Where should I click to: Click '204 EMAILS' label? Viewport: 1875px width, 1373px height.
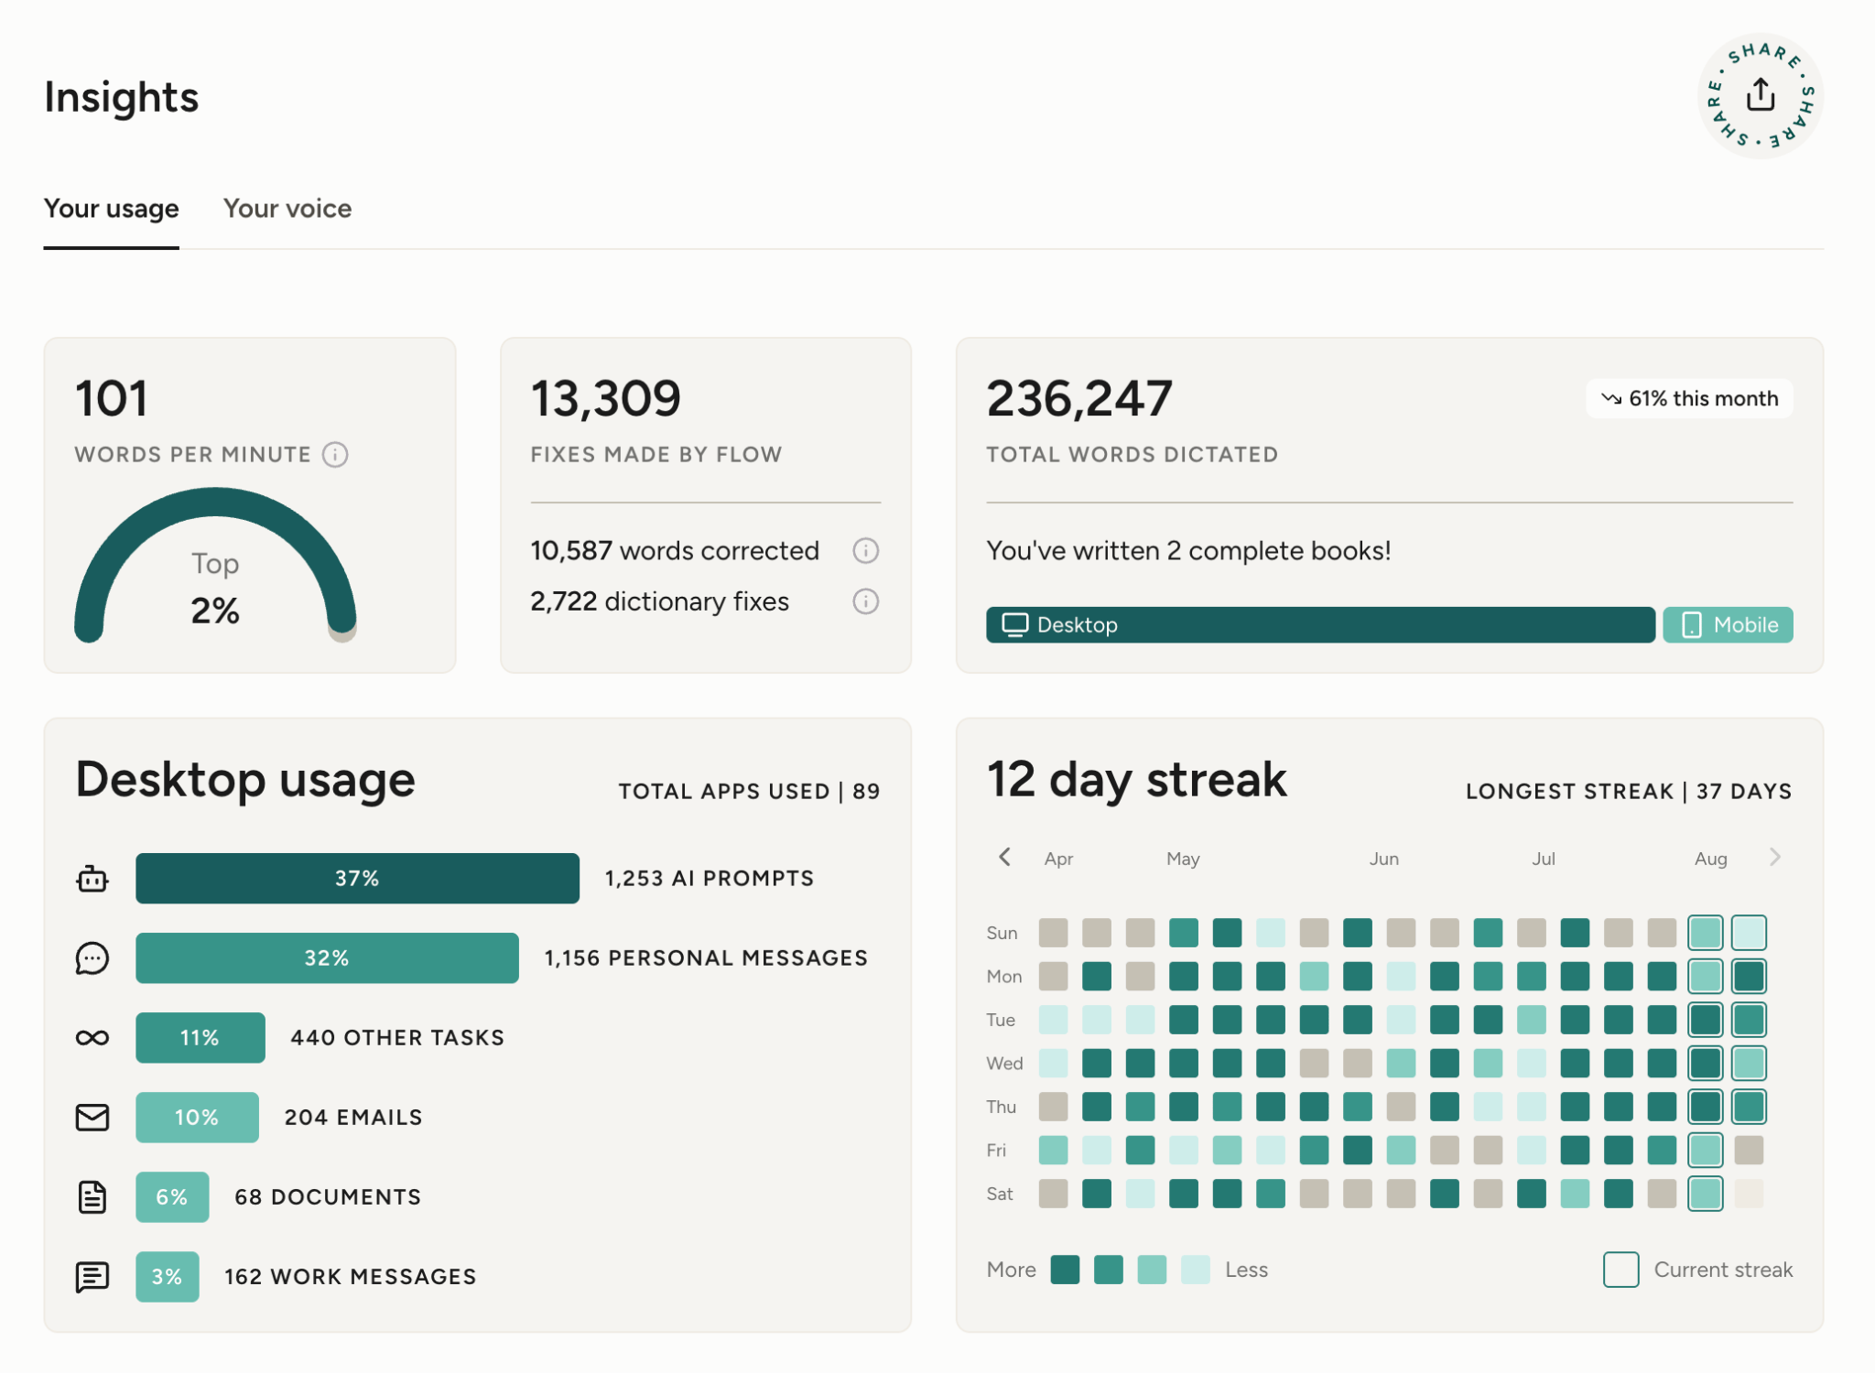click(x=353, y=1118)
